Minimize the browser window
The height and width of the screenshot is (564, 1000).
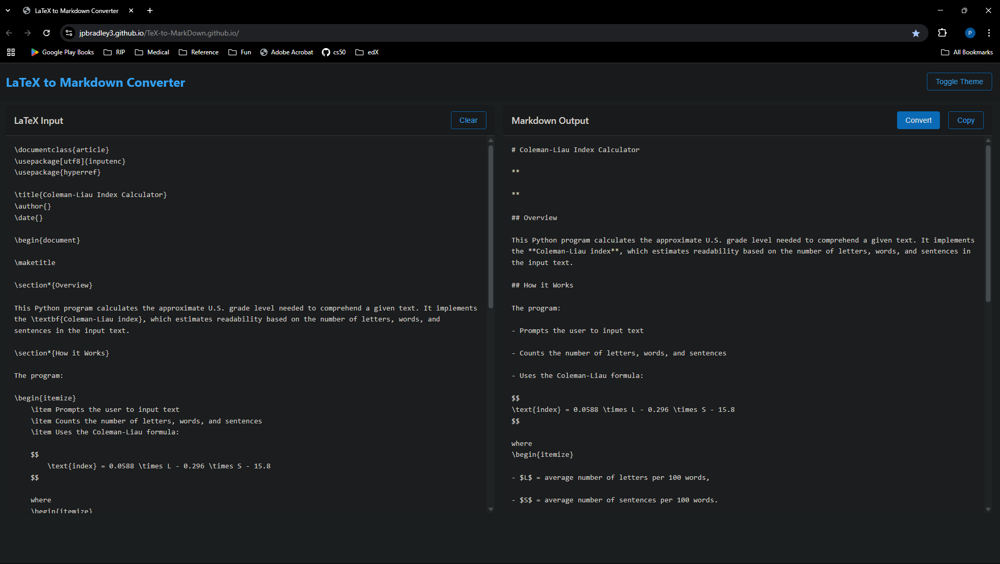[x=940, y=10]
